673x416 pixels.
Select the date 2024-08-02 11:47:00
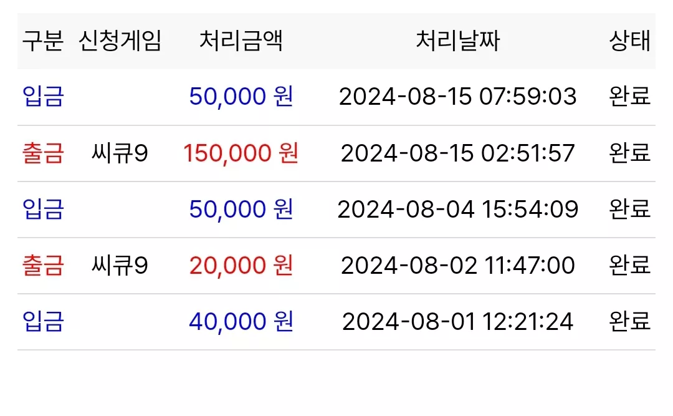[x=457, y=265]
